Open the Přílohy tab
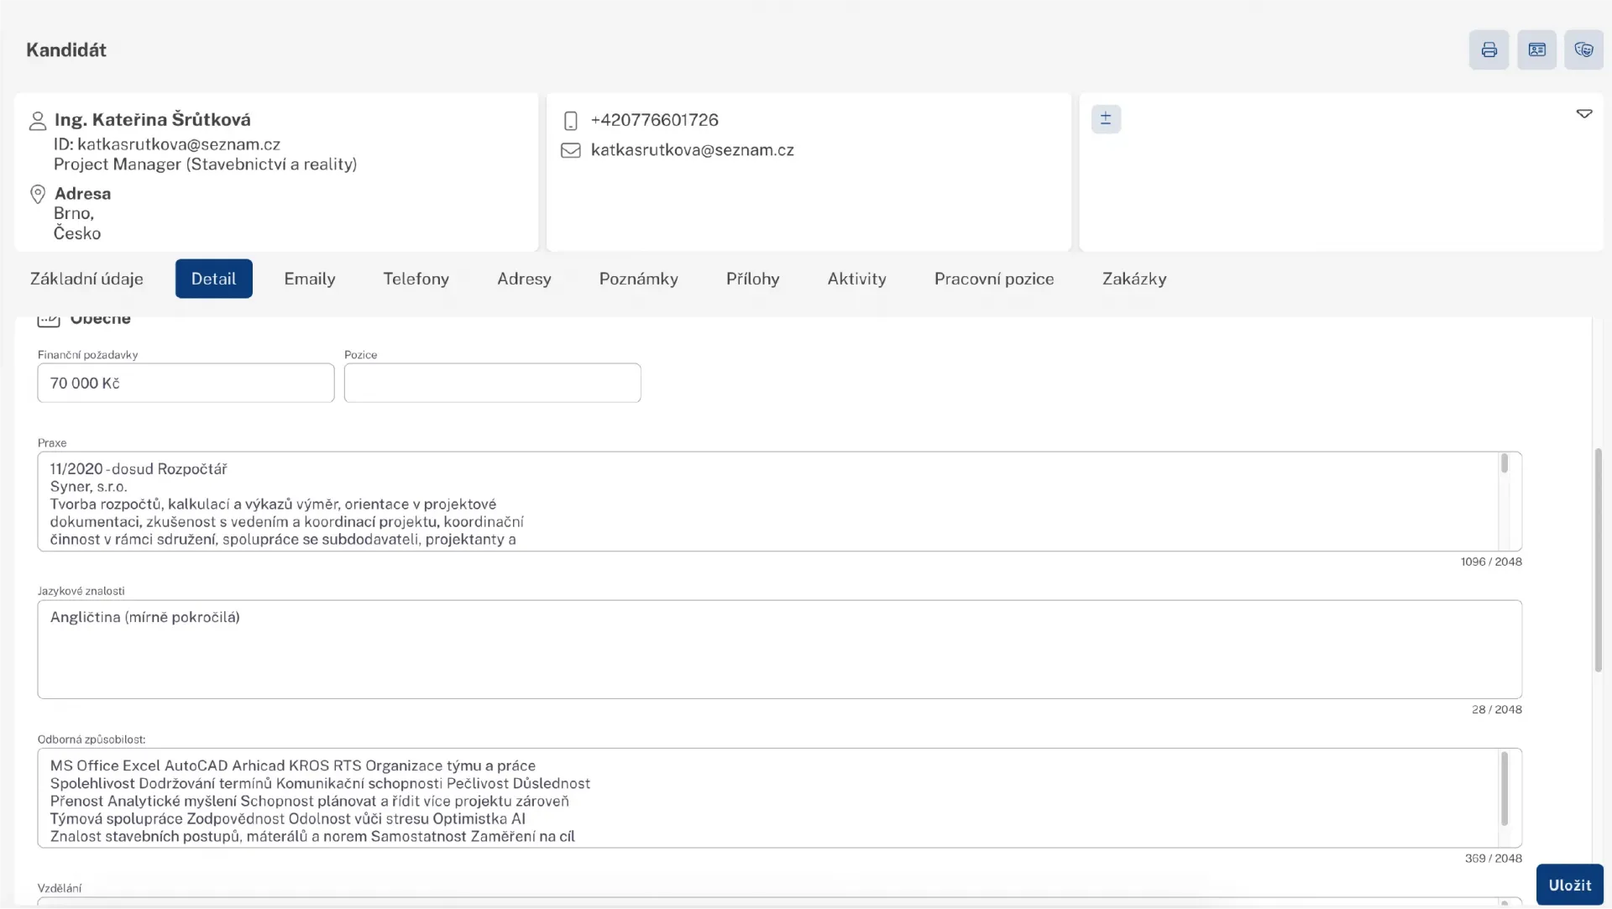 click(x=752, y=279)
